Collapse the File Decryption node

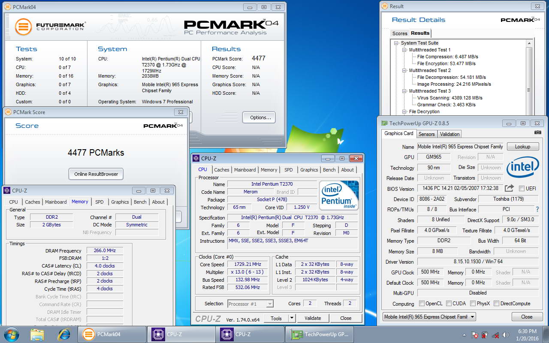tap(404, 111)
